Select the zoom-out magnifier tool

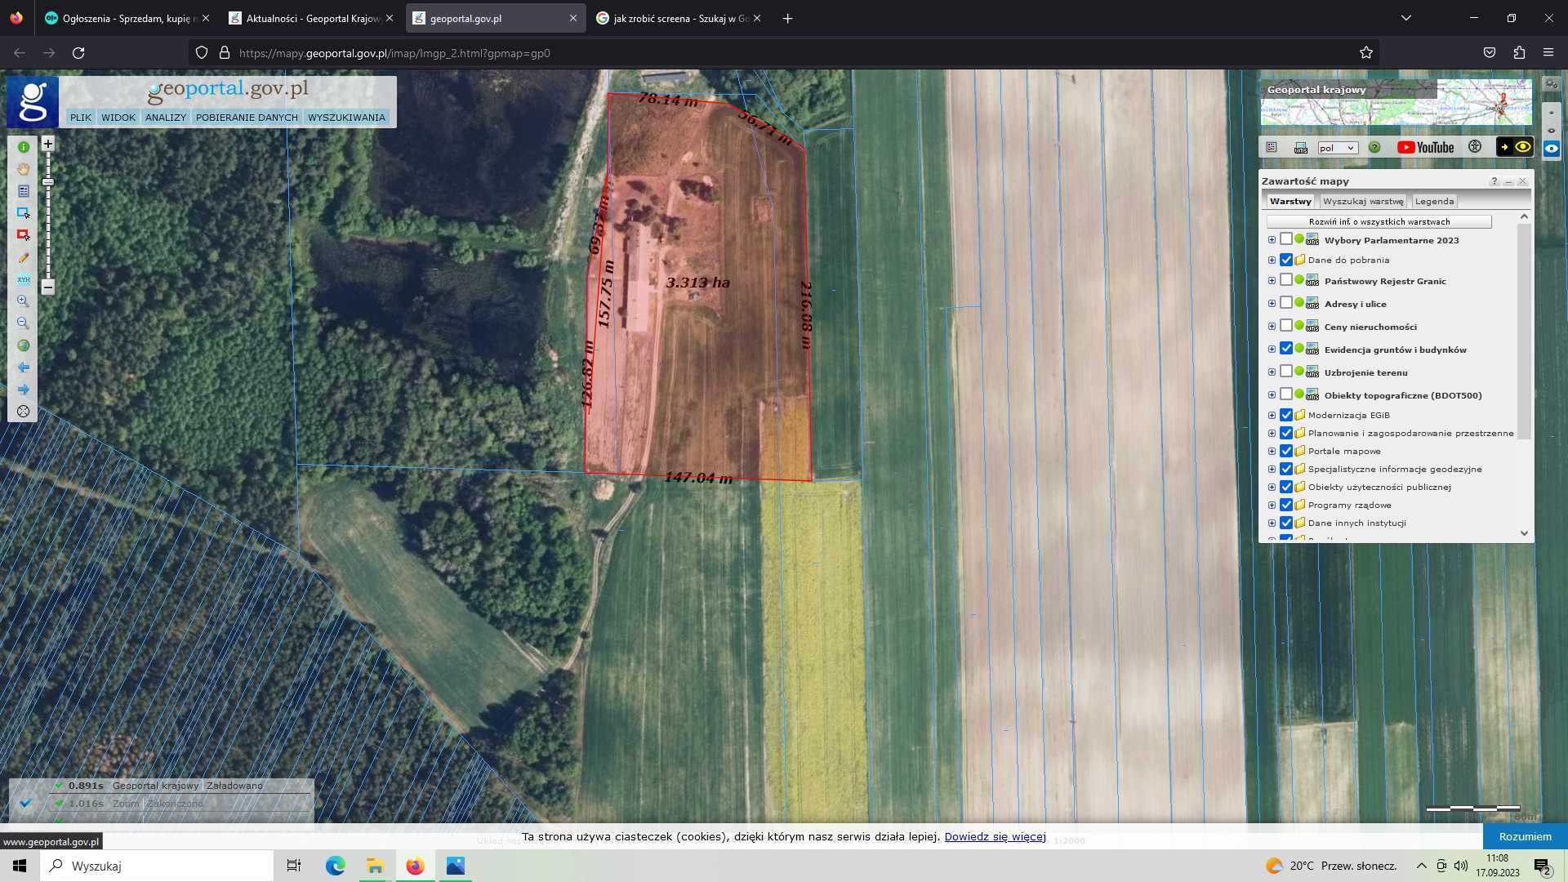click(x=24, y=323)
